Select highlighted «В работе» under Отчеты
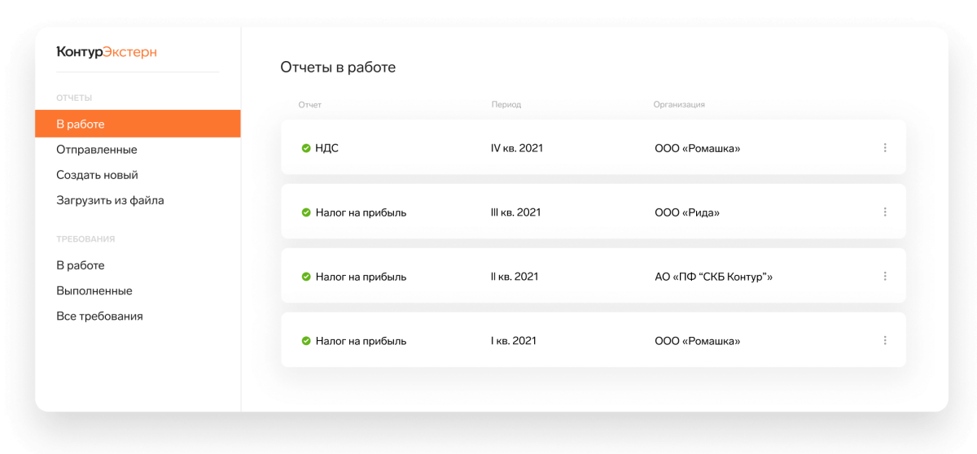 81,124
